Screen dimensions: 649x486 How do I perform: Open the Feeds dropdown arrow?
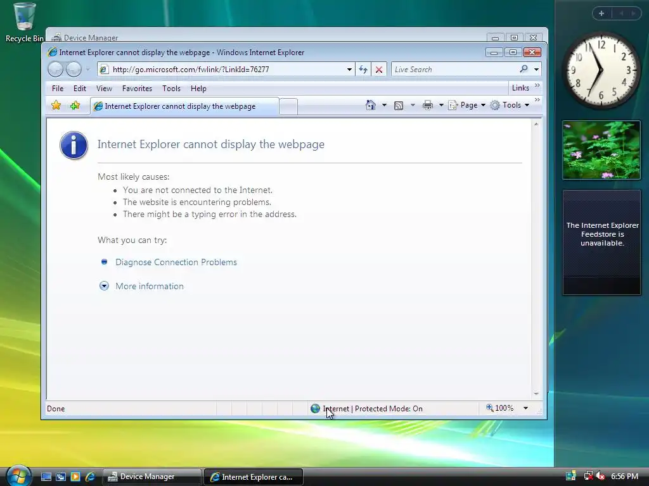point(413,106)
